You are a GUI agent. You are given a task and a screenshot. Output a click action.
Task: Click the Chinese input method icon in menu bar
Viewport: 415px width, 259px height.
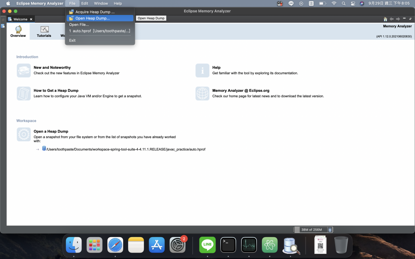[x=311, y=3]
